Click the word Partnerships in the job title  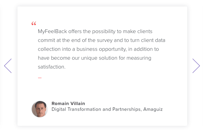[127, 109]
